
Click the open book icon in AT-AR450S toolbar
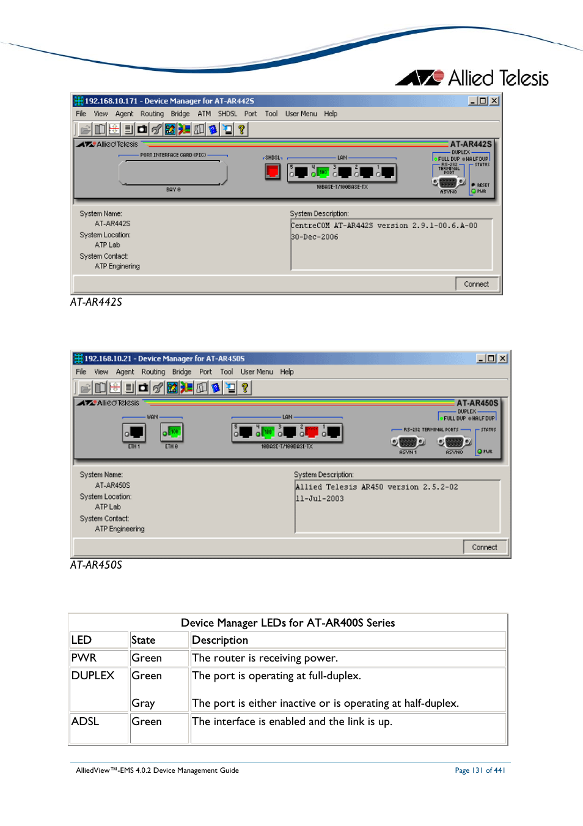tap(100, 388)
